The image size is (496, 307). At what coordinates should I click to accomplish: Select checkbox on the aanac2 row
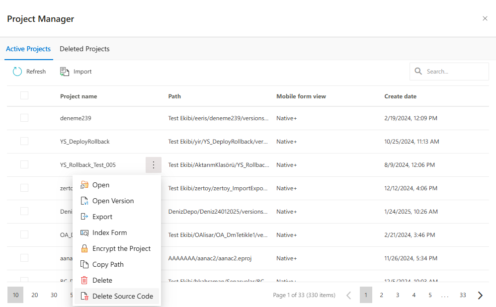[24, 258]
